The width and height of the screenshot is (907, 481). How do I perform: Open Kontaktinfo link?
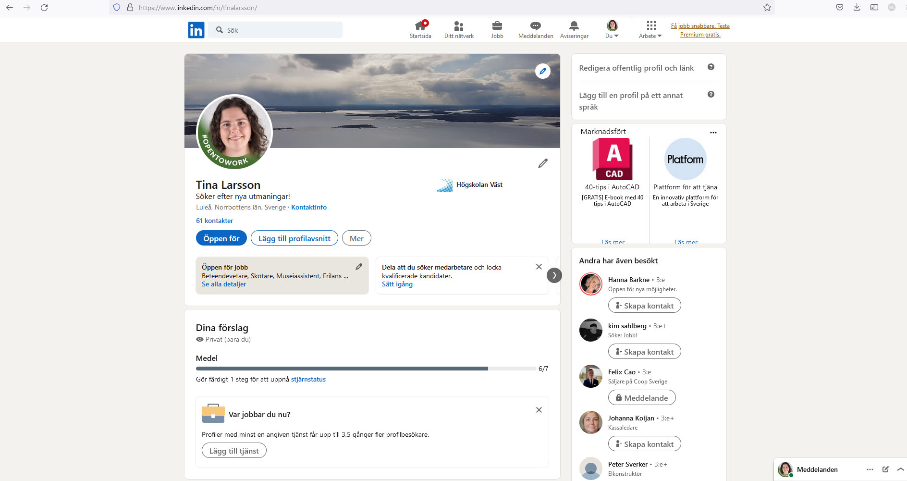[309, 207]
